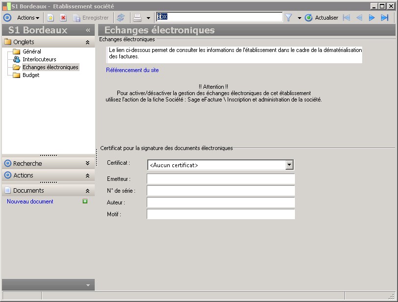
Task: Click the Budget folder icon
Action: point(17,75)
